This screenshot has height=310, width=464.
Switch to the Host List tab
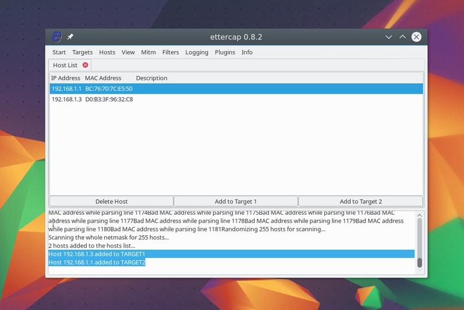tap(65, 65)
